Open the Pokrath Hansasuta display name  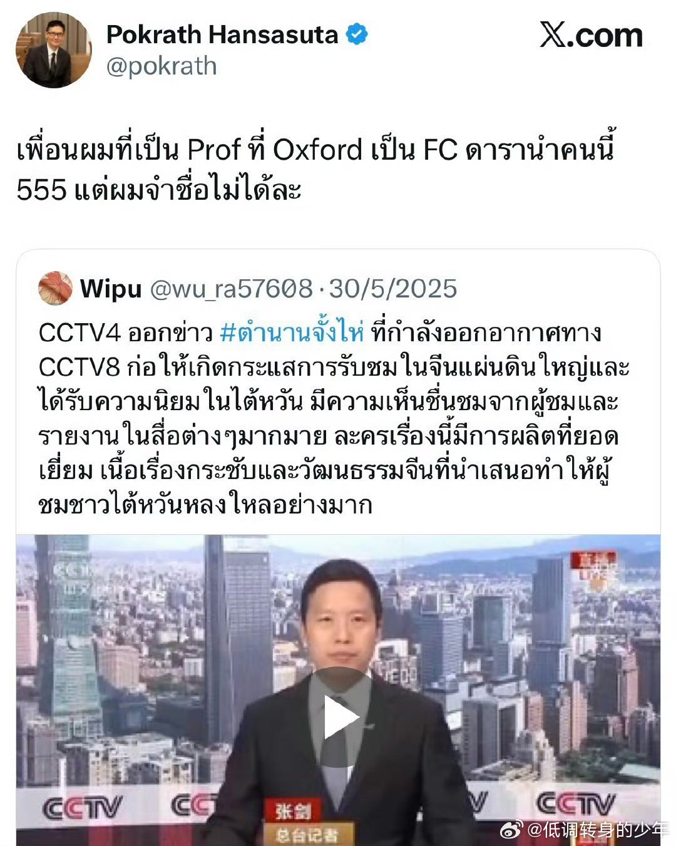coord(222,34)
